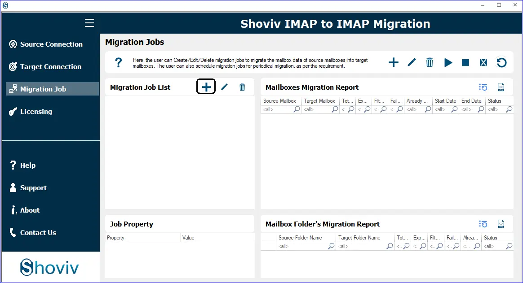Stop migration job with stop icon

click(465, 62)
